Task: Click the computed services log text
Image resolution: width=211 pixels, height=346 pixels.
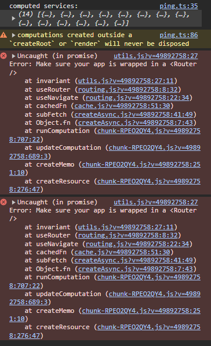Action: pos(43,6)
